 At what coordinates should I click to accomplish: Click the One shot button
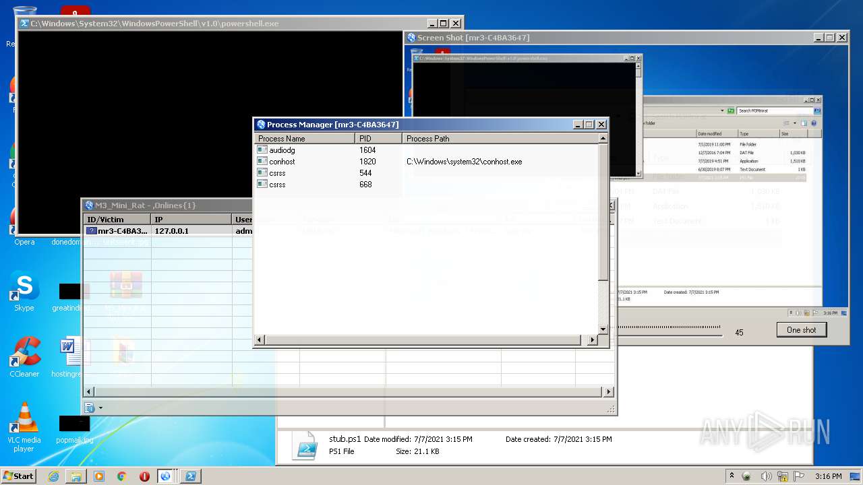(801, 330)
